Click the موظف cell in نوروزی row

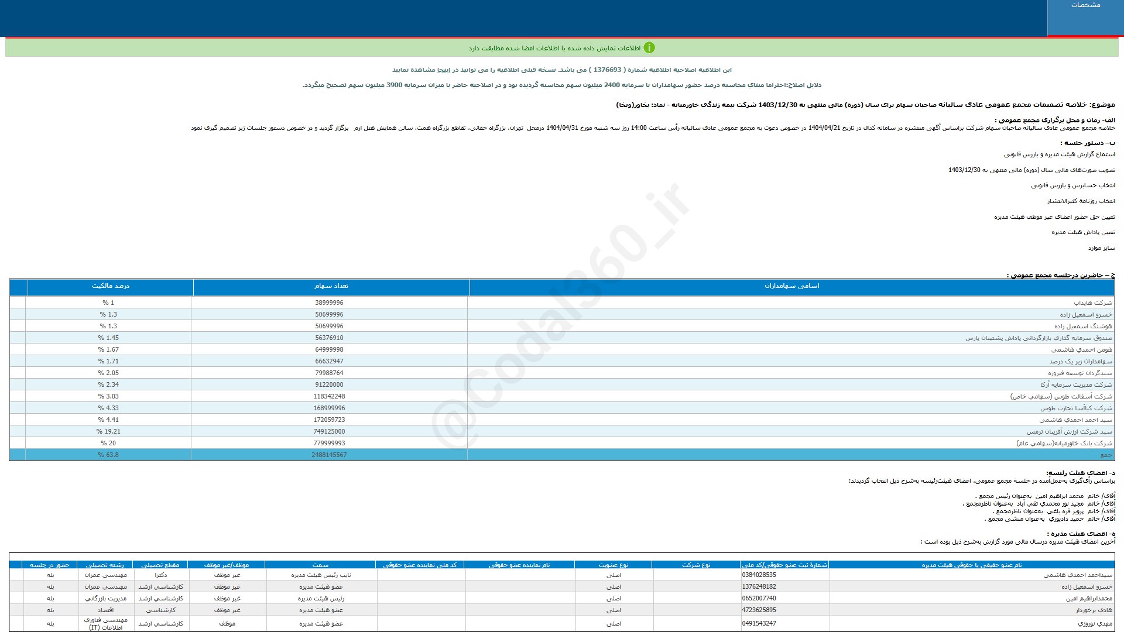click(227, 624)
